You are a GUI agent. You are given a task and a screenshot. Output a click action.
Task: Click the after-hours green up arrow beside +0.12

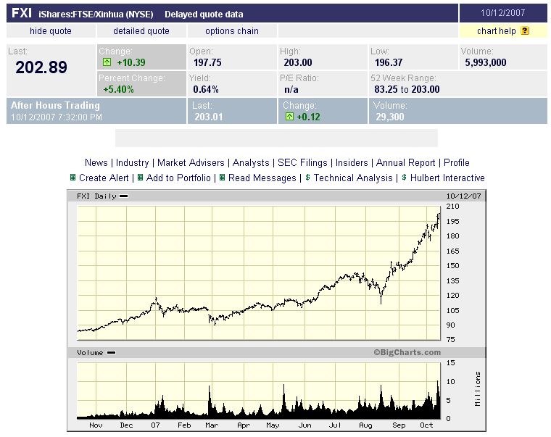288,117
